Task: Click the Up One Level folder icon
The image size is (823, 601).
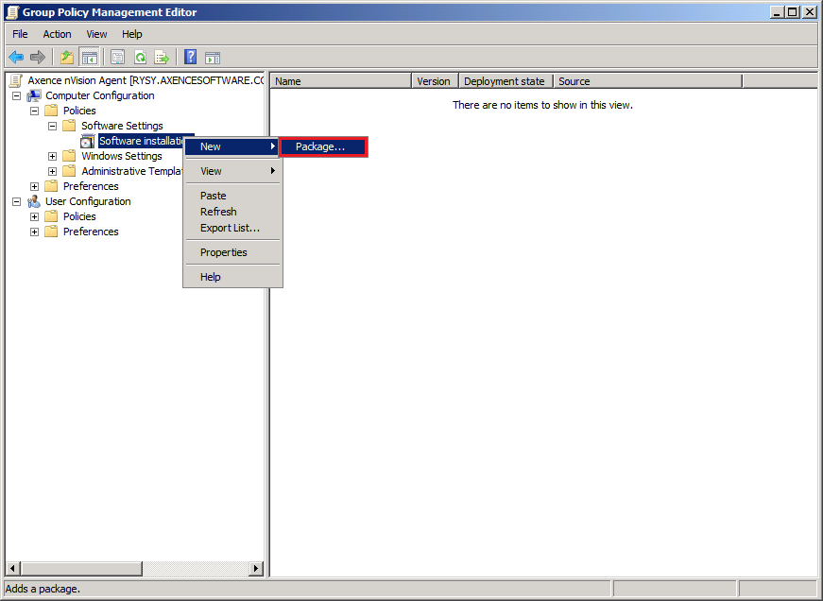Action: (x=67, y=58)
